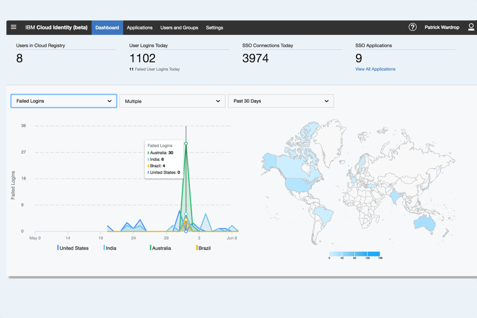This screenshot has width=477, height=318.
Task: Click the map color scale legend
Action: 354,254
